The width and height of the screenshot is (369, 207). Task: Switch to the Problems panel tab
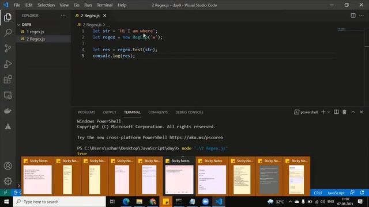86,112
